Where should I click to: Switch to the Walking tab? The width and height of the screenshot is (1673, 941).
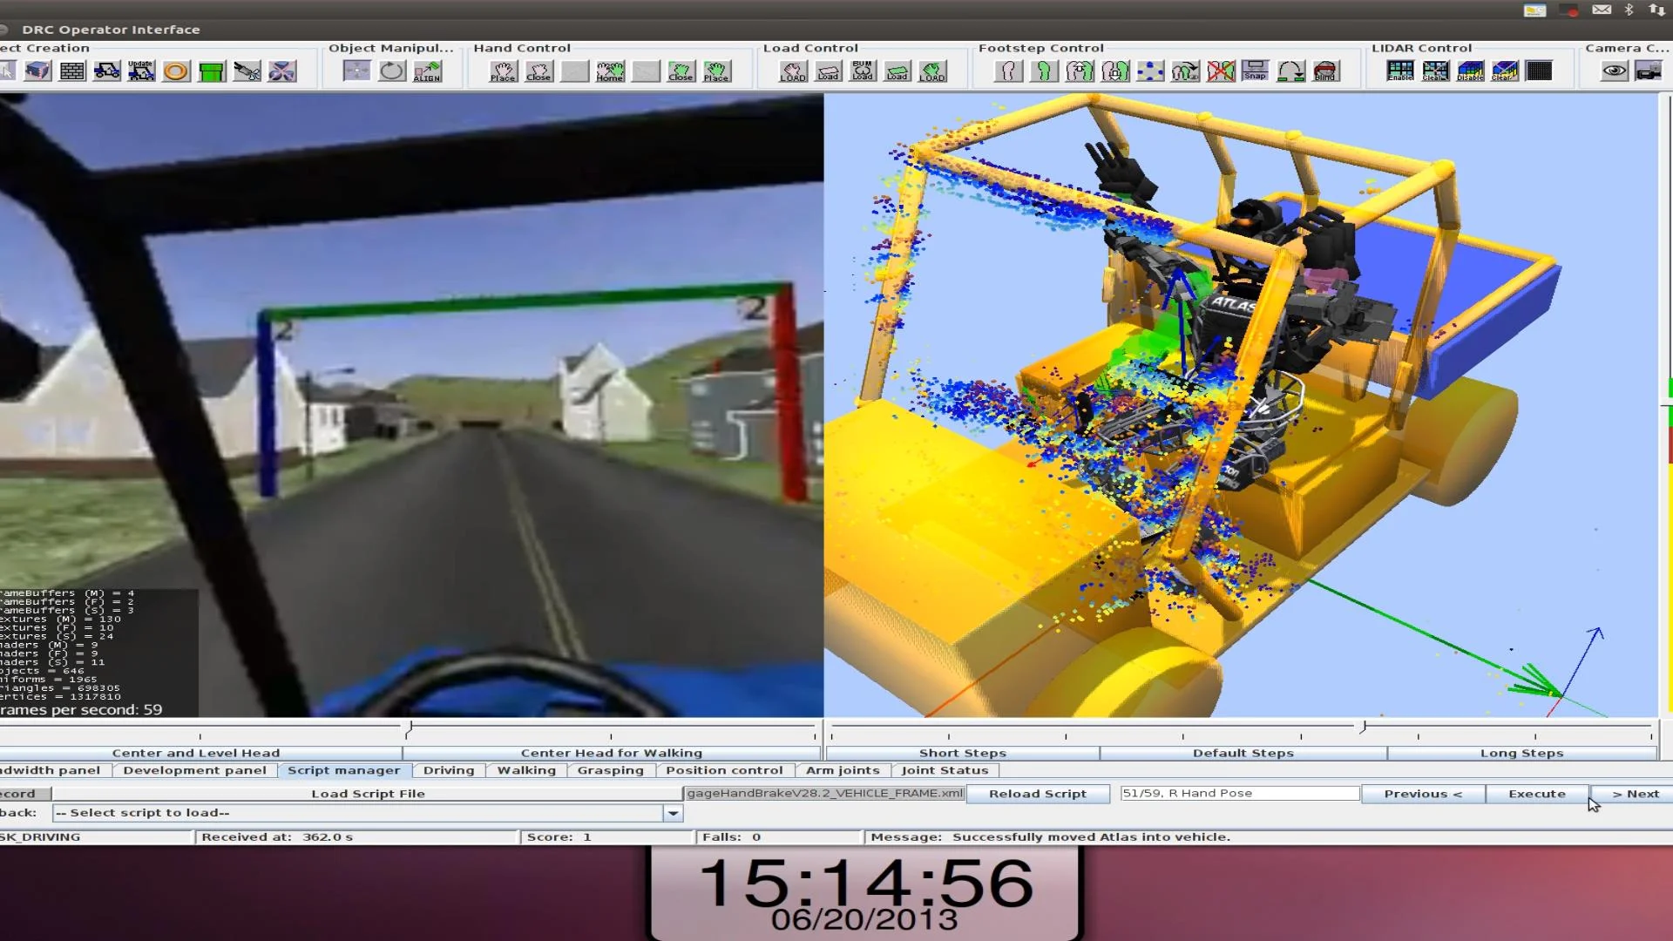click(x=526, y=770)
